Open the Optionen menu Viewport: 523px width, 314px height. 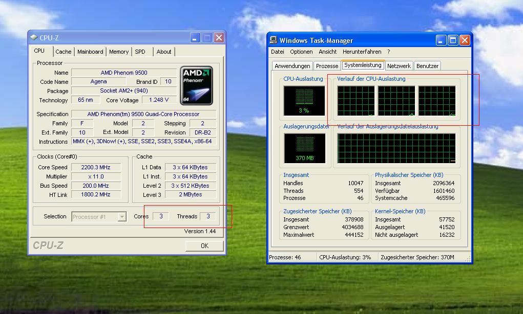click(301, 52)
